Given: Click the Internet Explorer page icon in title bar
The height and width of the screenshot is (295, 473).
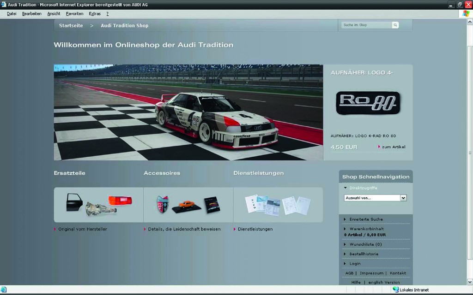Looking at the screenshot, I should pyautogui.click(x=4, y=4).
